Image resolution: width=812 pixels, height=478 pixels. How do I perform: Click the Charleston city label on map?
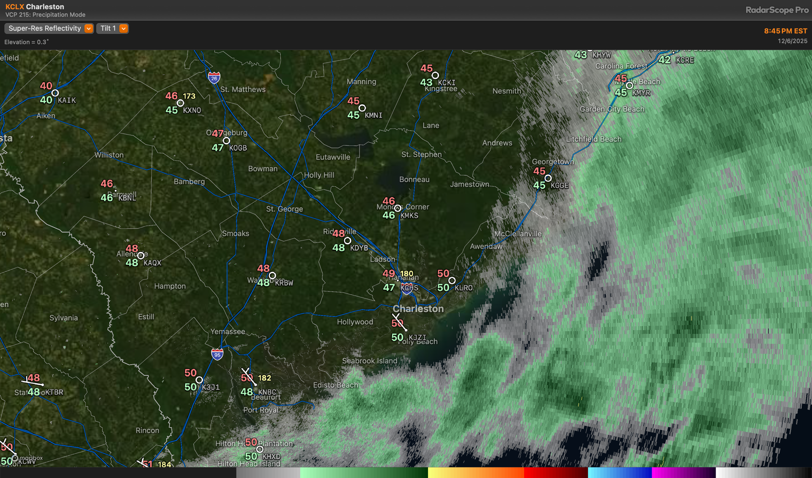coord(418,309)
